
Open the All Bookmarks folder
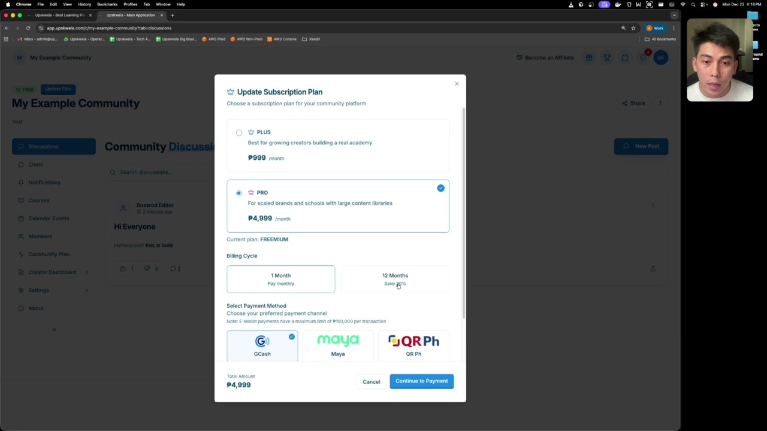click(x=660, y=39)
